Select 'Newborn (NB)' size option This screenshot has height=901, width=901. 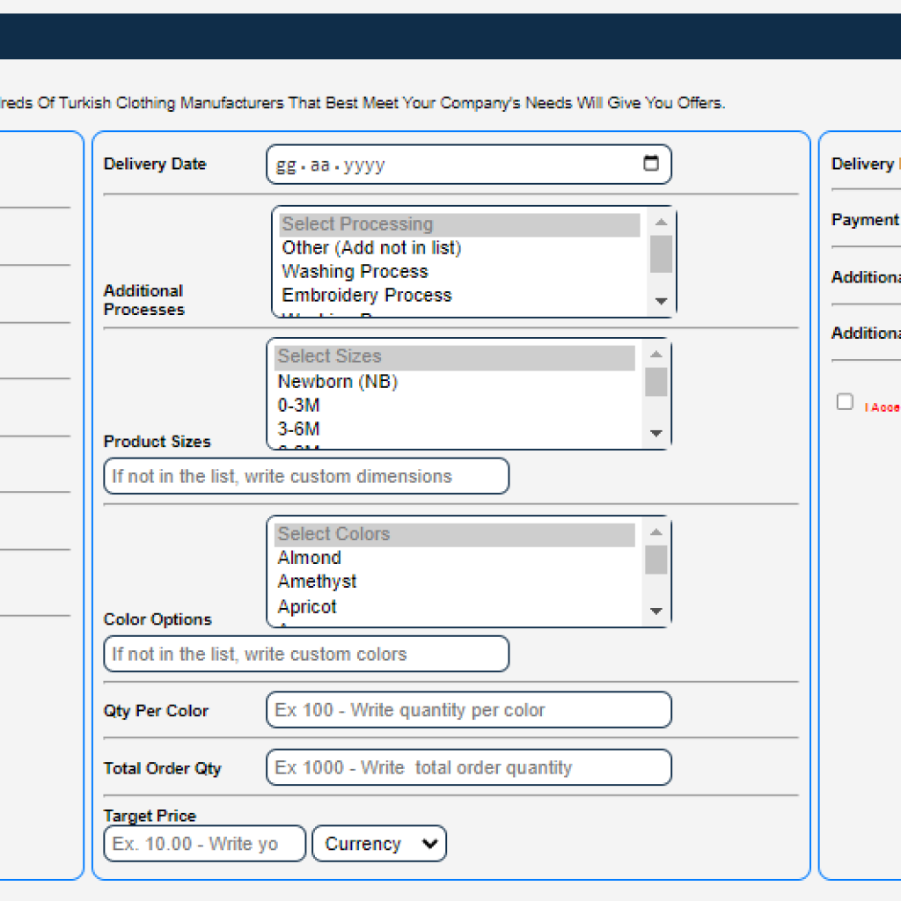[x=337, y=382]
